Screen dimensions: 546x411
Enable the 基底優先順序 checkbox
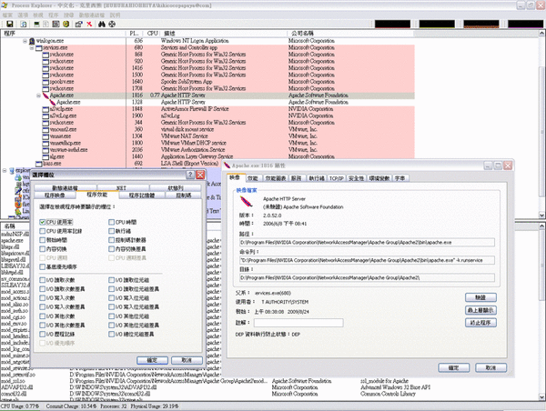pos(43,267)
